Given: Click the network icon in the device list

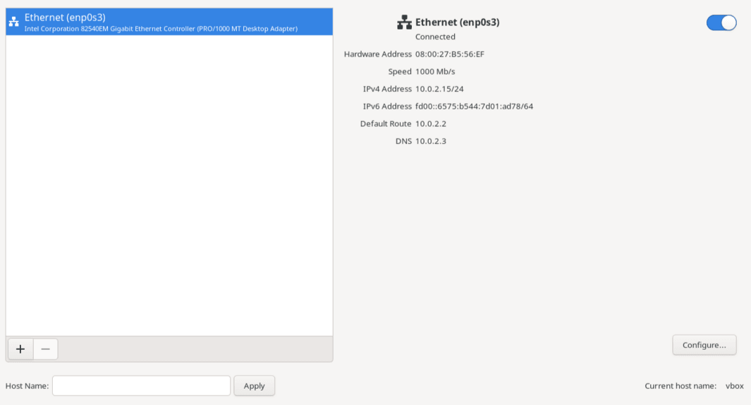Looking at the screenshot, I should click(x=14, y=22).
